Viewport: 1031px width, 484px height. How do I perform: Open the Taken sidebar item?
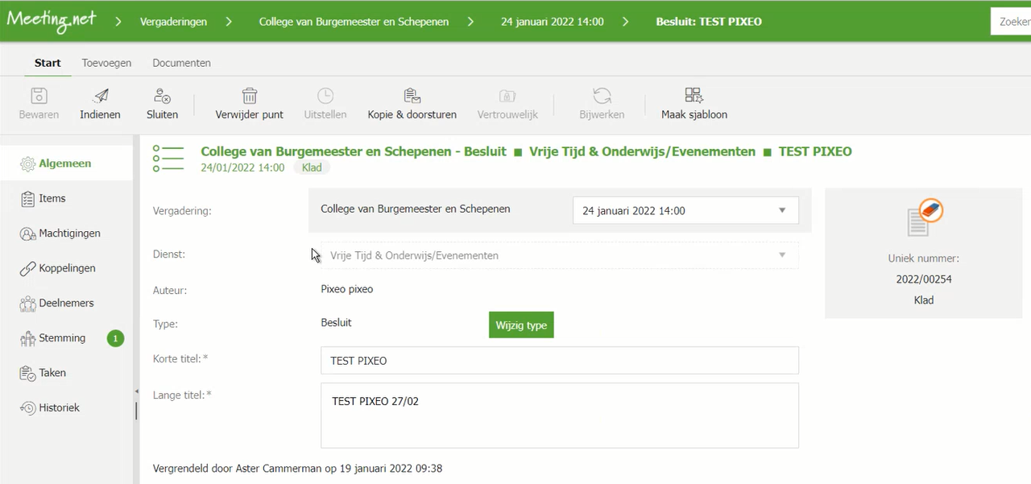coord(52,374)
